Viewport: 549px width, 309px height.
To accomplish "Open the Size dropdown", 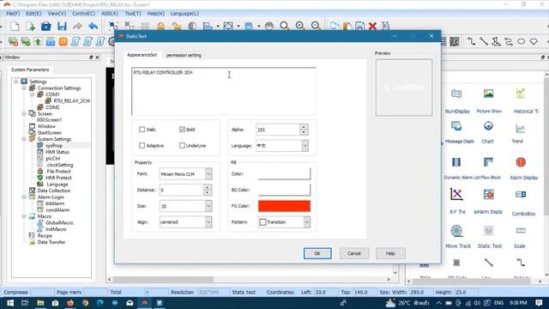I will pos(208,206).
